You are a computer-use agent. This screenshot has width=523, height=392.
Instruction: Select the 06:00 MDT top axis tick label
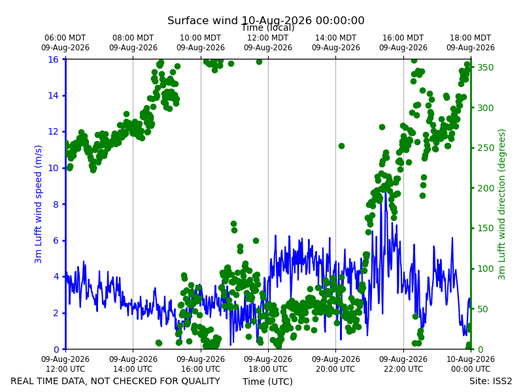click(x=65, y=42)
